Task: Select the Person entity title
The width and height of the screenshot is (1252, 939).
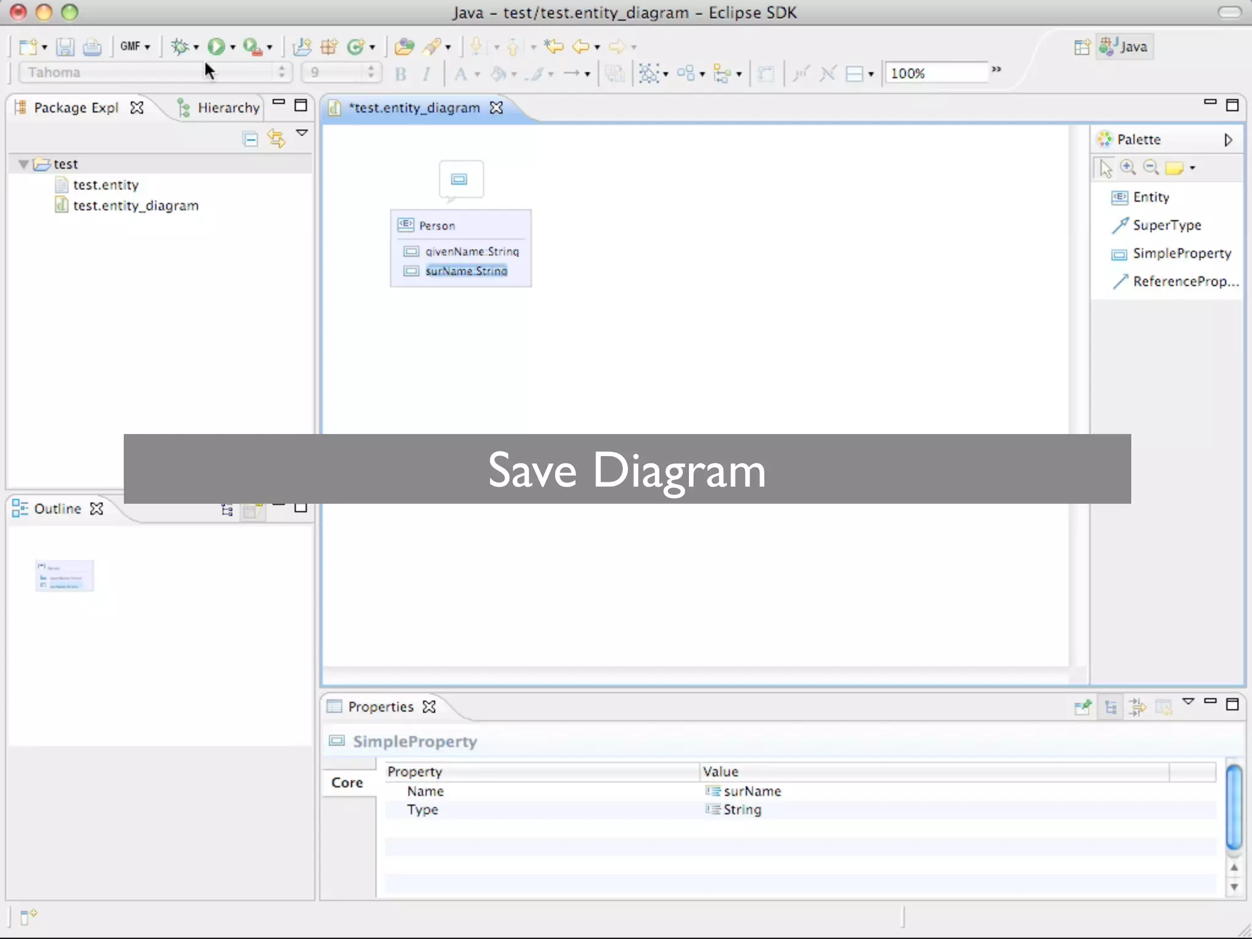Action: 437,226
